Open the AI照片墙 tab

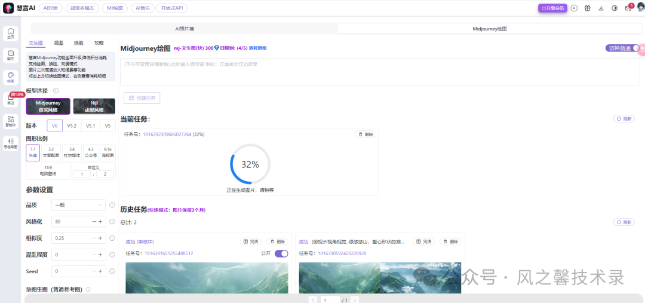[x=185, y=29]
